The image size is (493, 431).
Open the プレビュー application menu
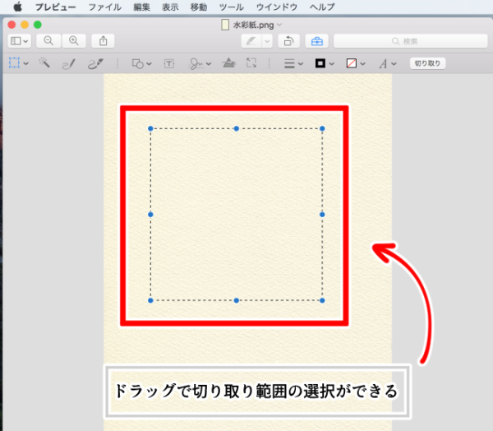pos(55,7)
